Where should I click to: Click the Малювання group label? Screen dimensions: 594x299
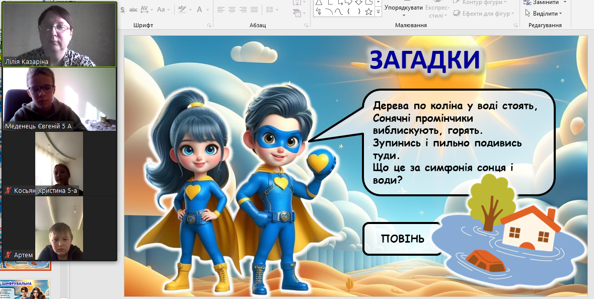pos(411,25)
